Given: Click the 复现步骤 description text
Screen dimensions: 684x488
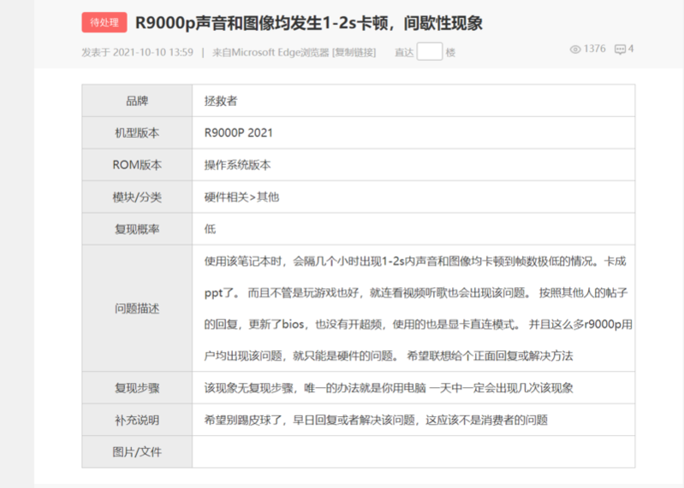Looking at the screenshot, I should pos(388,387).
